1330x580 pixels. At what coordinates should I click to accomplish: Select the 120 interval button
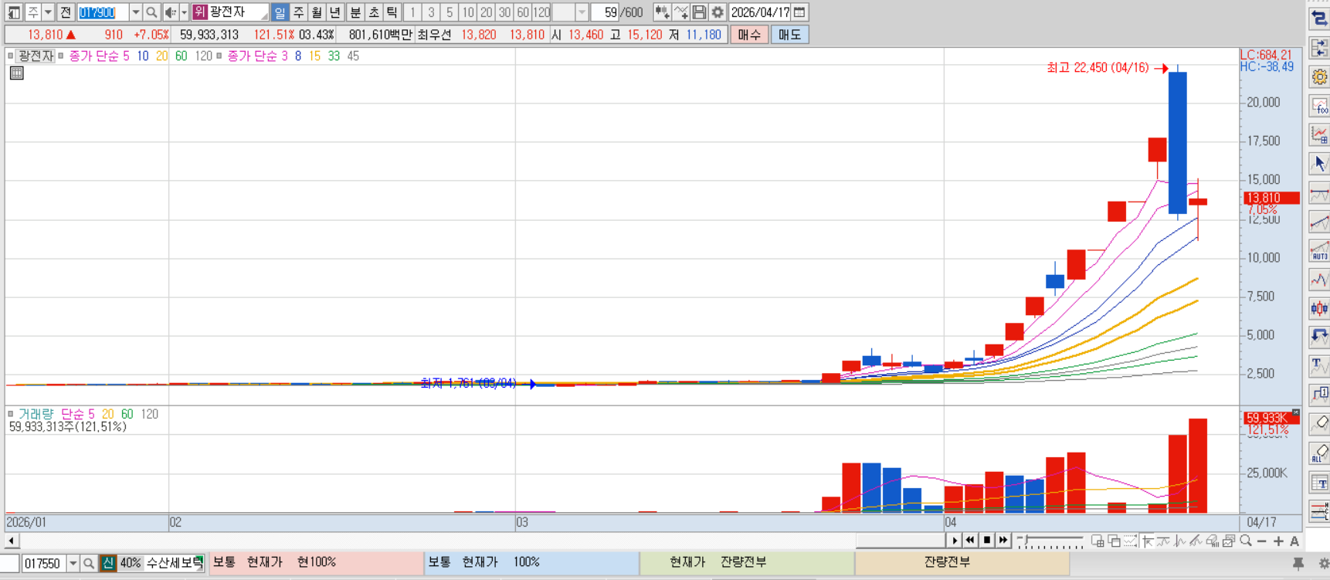tap(541, 12)
